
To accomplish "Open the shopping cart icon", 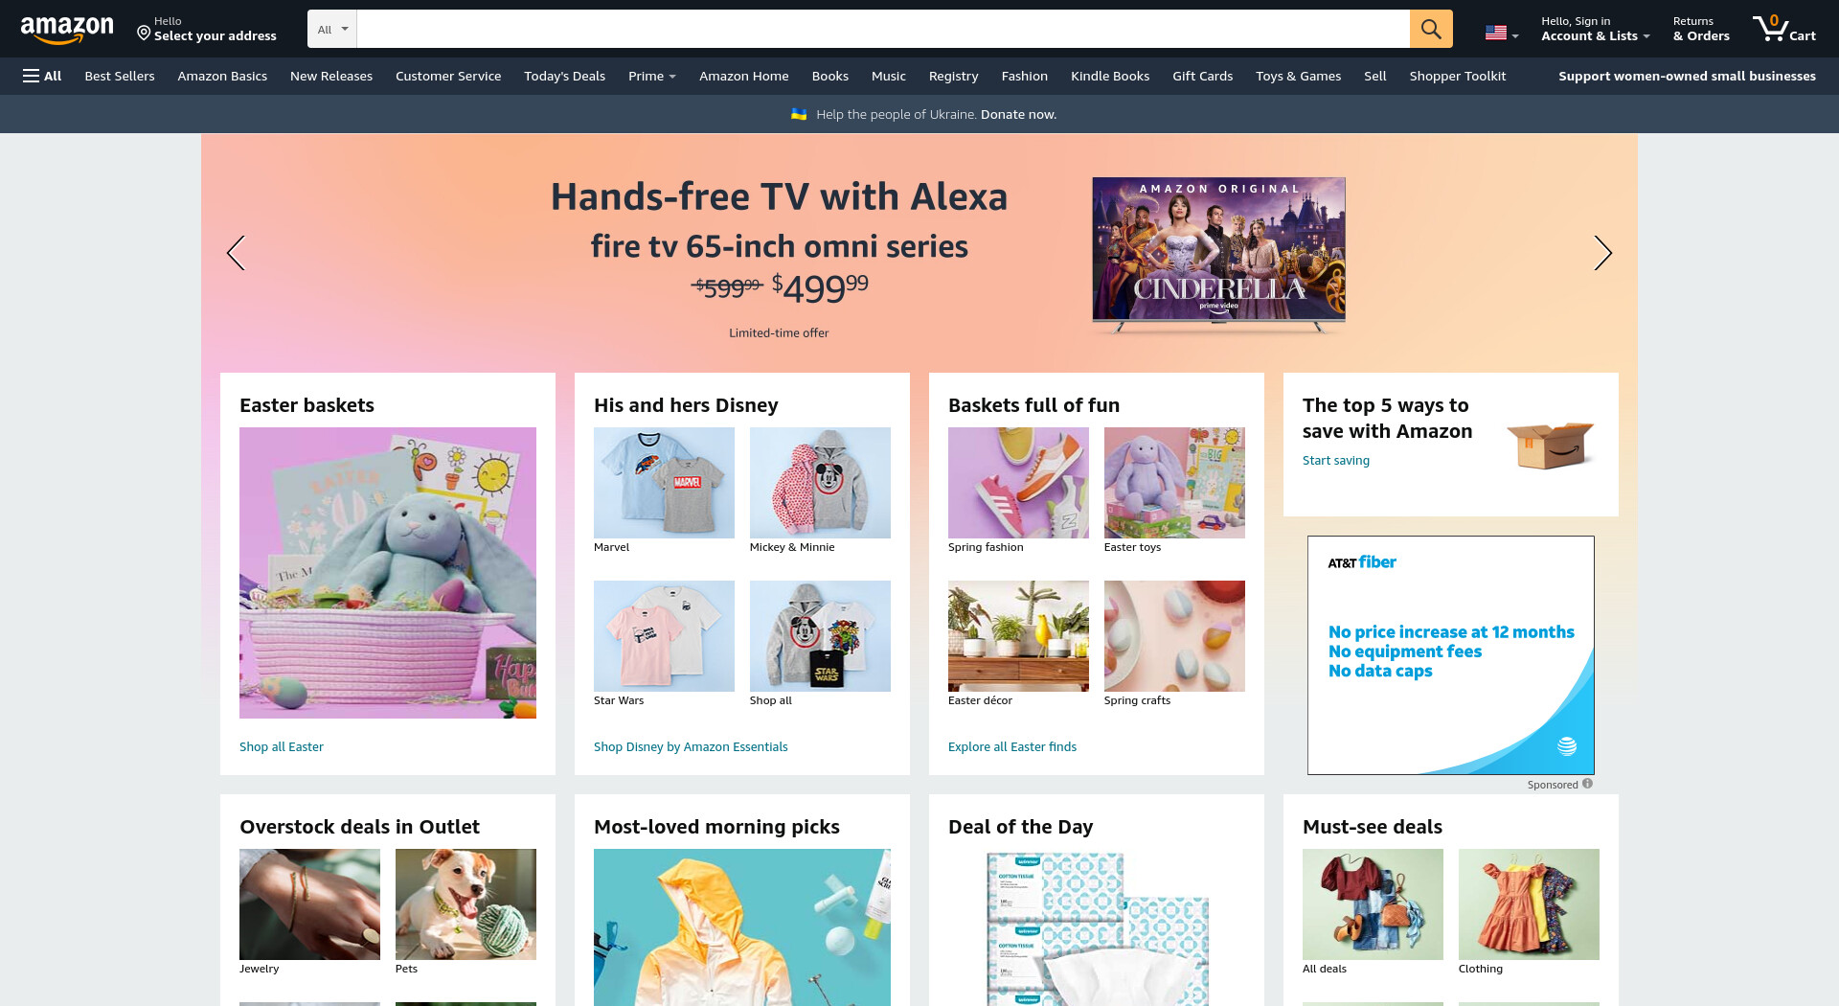I will point(1784,29).
